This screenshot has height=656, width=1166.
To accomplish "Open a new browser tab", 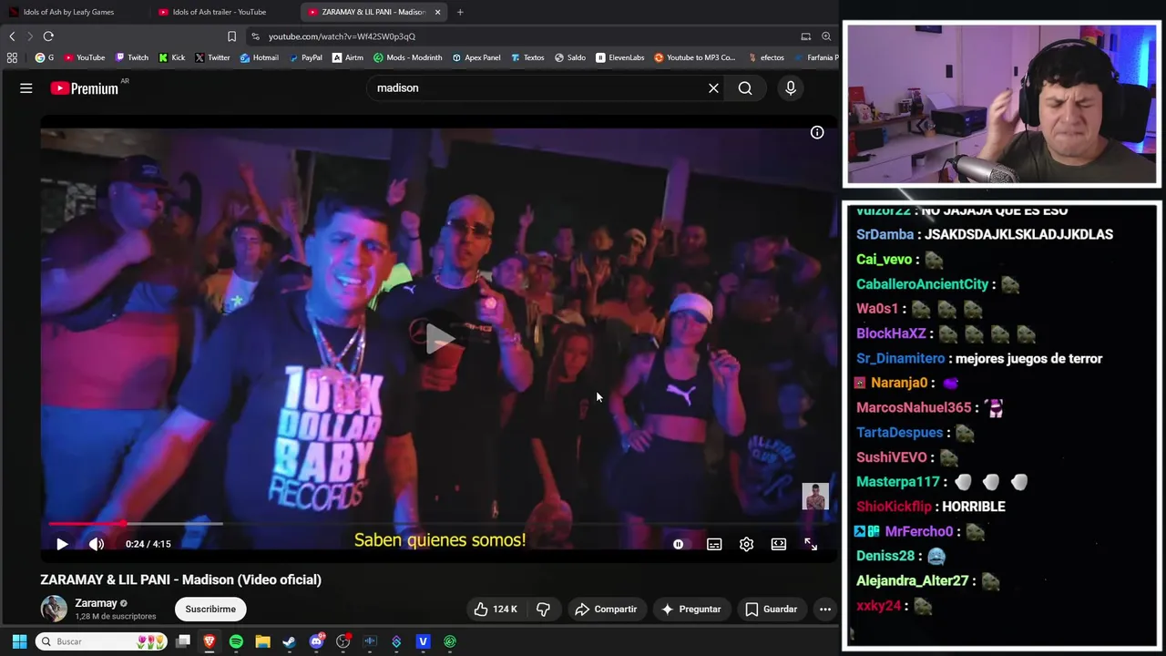I will (460, 12).
